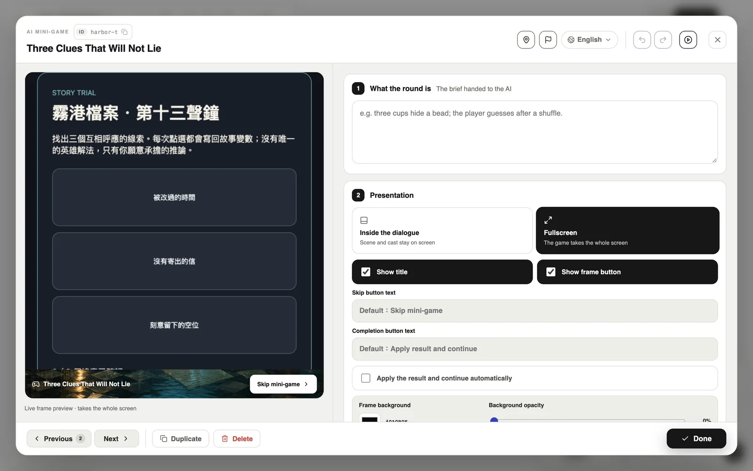753x471 pixels.
Task: Close the mini-game editor with the X
Action: click(x=717, y=40)
